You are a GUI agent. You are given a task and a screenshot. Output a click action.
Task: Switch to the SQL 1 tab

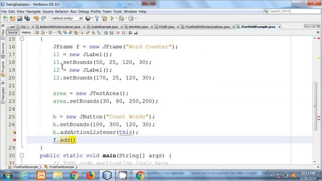[x=25, y=27]
